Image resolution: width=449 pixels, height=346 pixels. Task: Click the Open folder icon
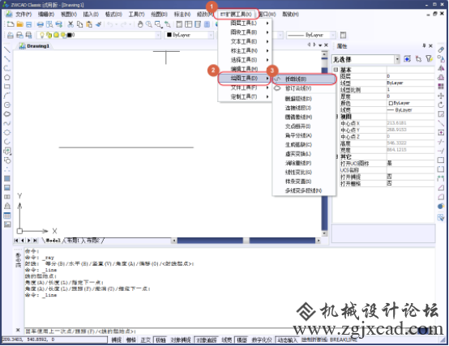coord(19,24)
